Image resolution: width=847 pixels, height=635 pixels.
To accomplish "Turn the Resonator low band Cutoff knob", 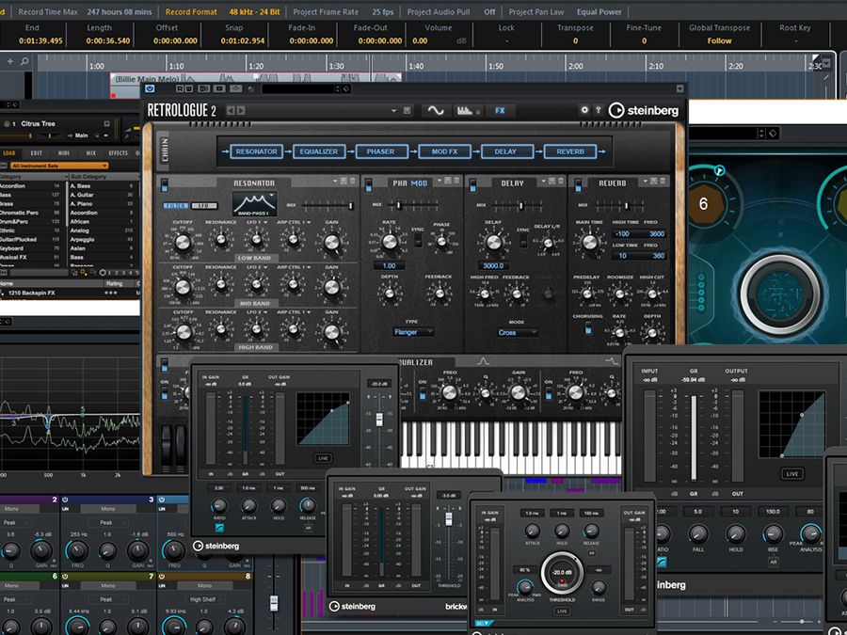I will [184, 243].
